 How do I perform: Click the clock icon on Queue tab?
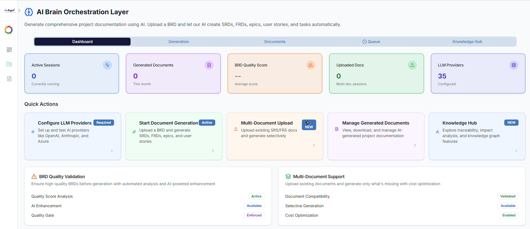click(365, 42)
